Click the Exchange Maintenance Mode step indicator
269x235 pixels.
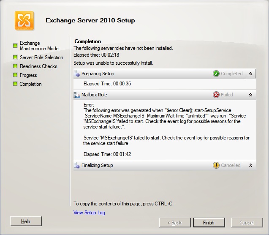pyautogui.click(x=15, y=46)
